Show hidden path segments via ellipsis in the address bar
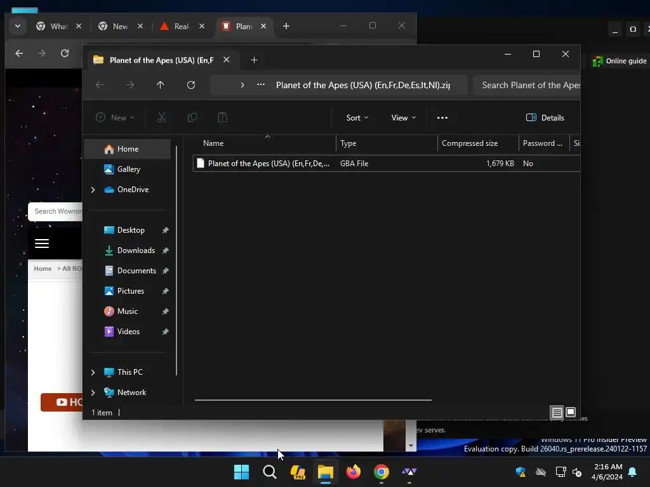Image resolution: width=650 pixels, height=487 pixels. click(x=261, y=84)
